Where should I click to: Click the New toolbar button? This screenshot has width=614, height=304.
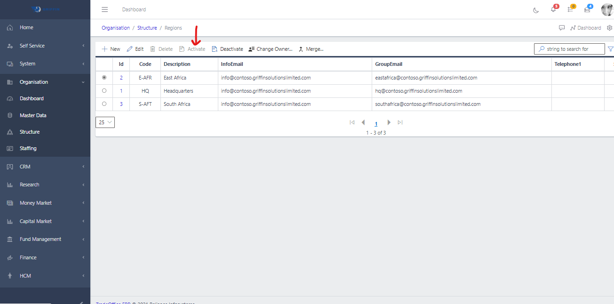(111, 49)
